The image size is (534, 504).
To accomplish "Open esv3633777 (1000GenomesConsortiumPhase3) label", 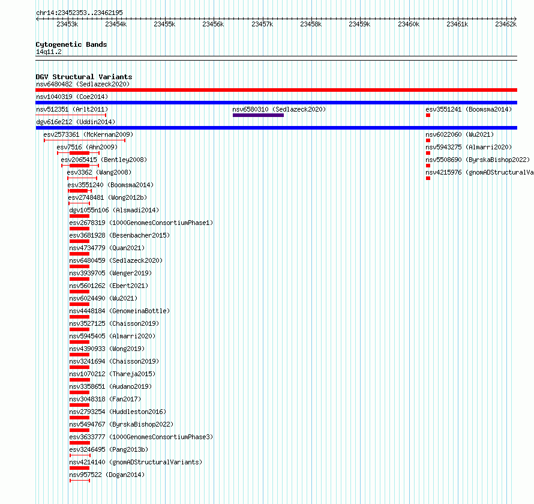I will 141,437.
